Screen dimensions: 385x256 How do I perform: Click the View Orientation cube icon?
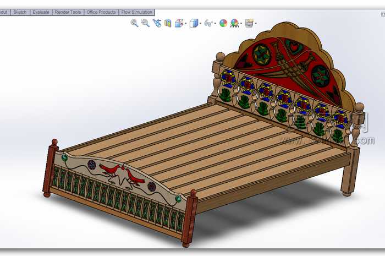(179, 23)
